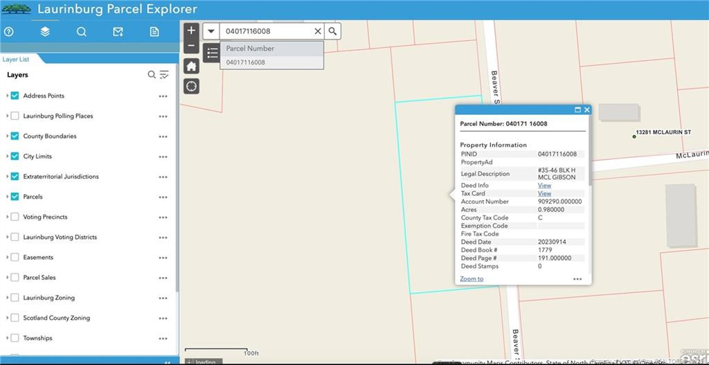This screenshot has height=365, width=709.
Task: Open Address Points layer options menu
Action: point(163,96)
